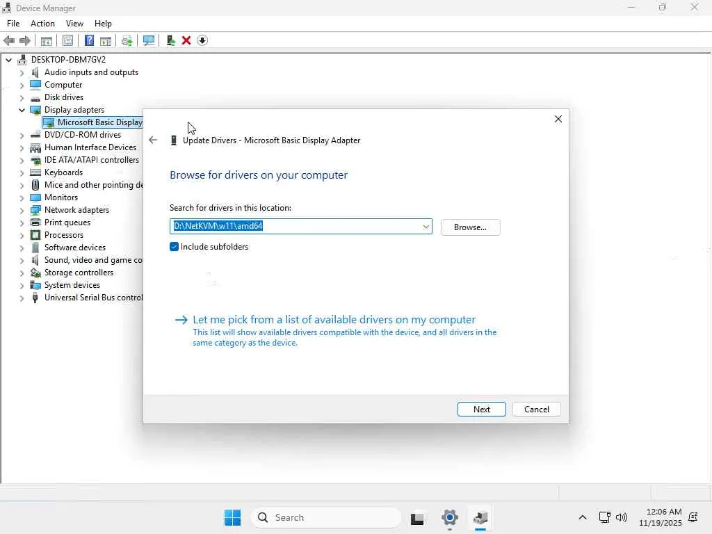Viewport: 712px width, 534px height.
Task: Open the View menu
Action: click(74, 24)
